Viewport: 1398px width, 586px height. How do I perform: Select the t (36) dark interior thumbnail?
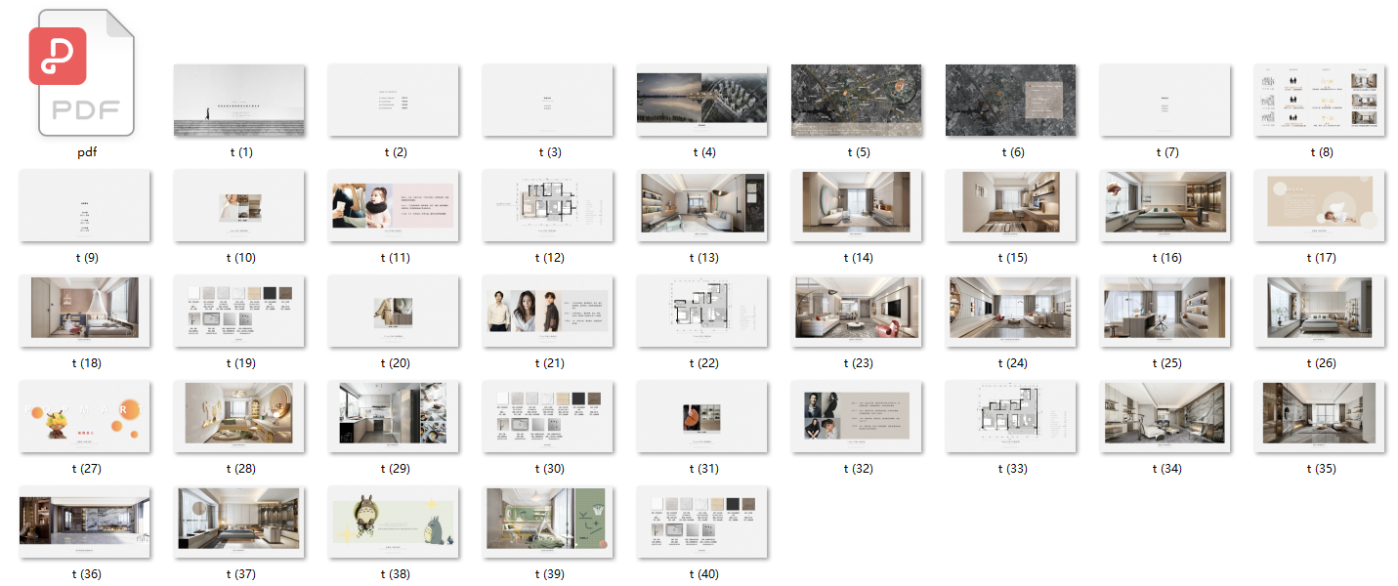pos(85,523)
